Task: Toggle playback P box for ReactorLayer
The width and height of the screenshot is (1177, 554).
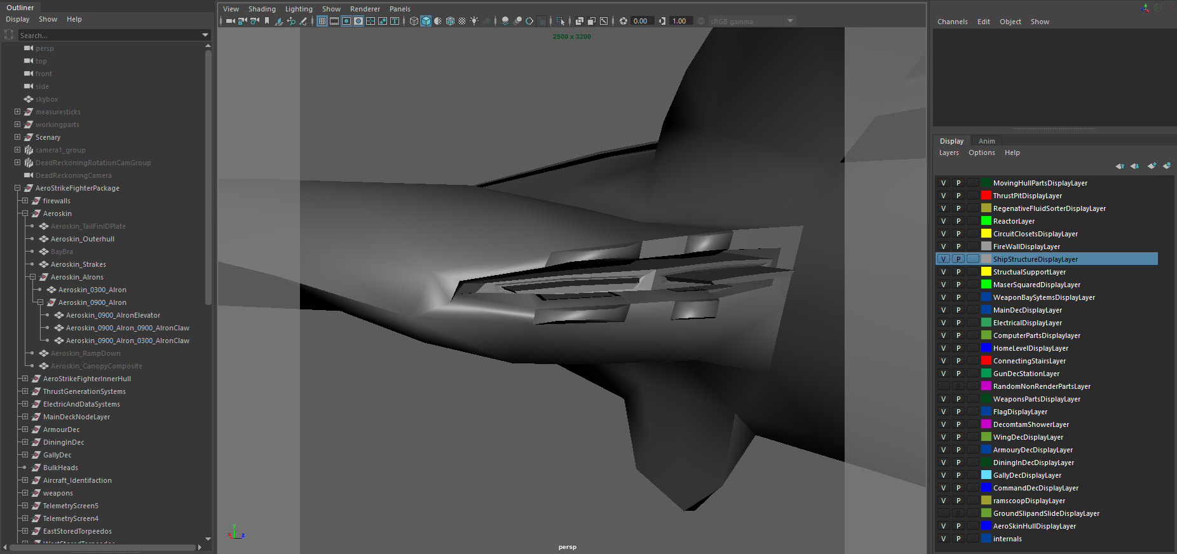Action: pos(958,221)
